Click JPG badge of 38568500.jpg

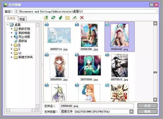tap(47, 55)
